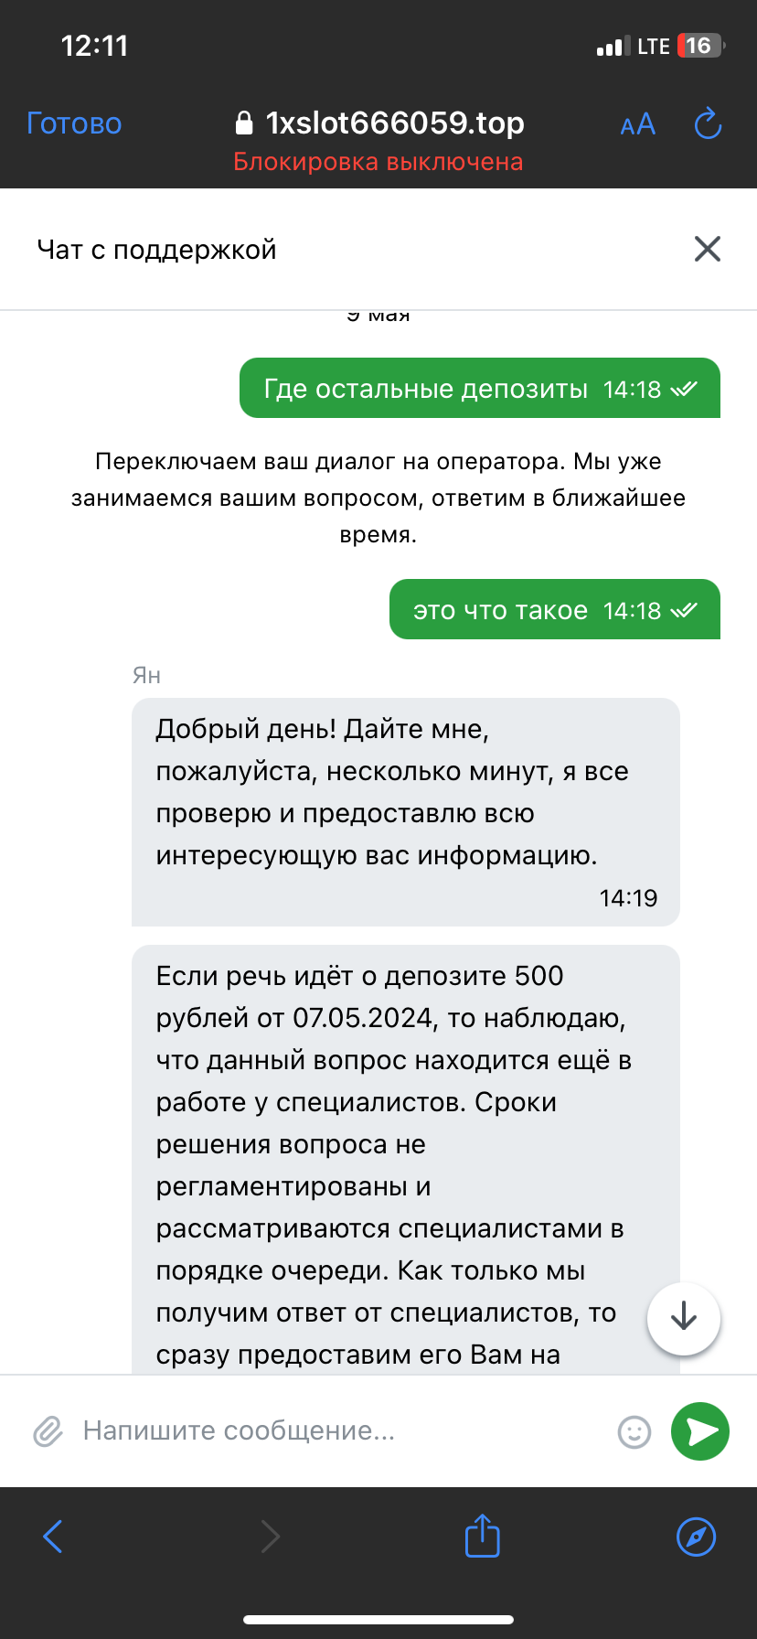This screenshot has width=757, height=1639.
Task: Tap the это что такое message bubble
Action: pos(554,610)
